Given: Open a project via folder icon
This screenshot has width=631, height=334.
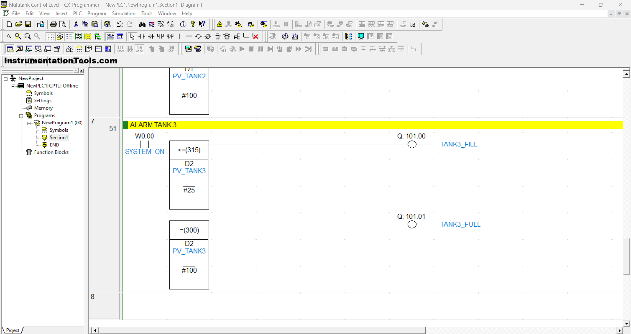Looking at the screenshot, I should 19,24.
